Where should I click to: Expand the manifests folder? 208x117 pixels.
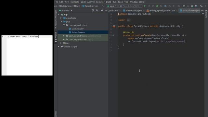(x=61, y=18)
